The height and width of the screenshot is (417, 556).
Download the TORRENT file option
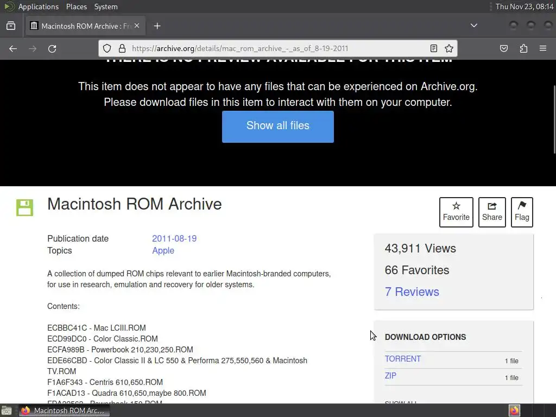click(403, 359)
